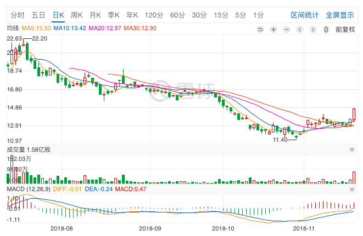Viewport: 363px width, 236px height.
Task: Click the MA5:13.50 label
Action: (36, 28)
